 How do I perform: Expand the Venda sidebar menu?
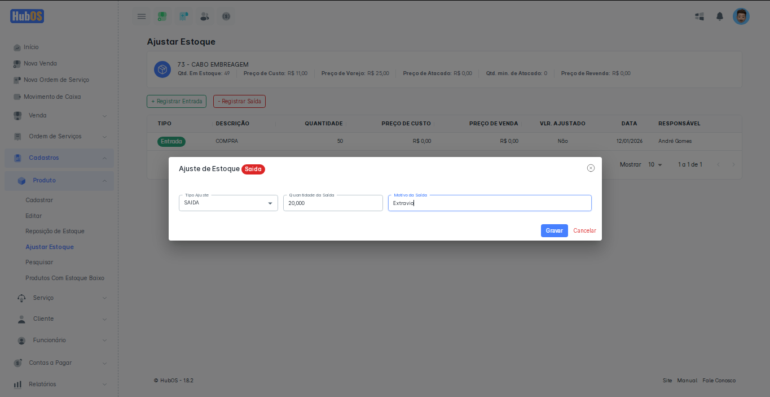59,116
